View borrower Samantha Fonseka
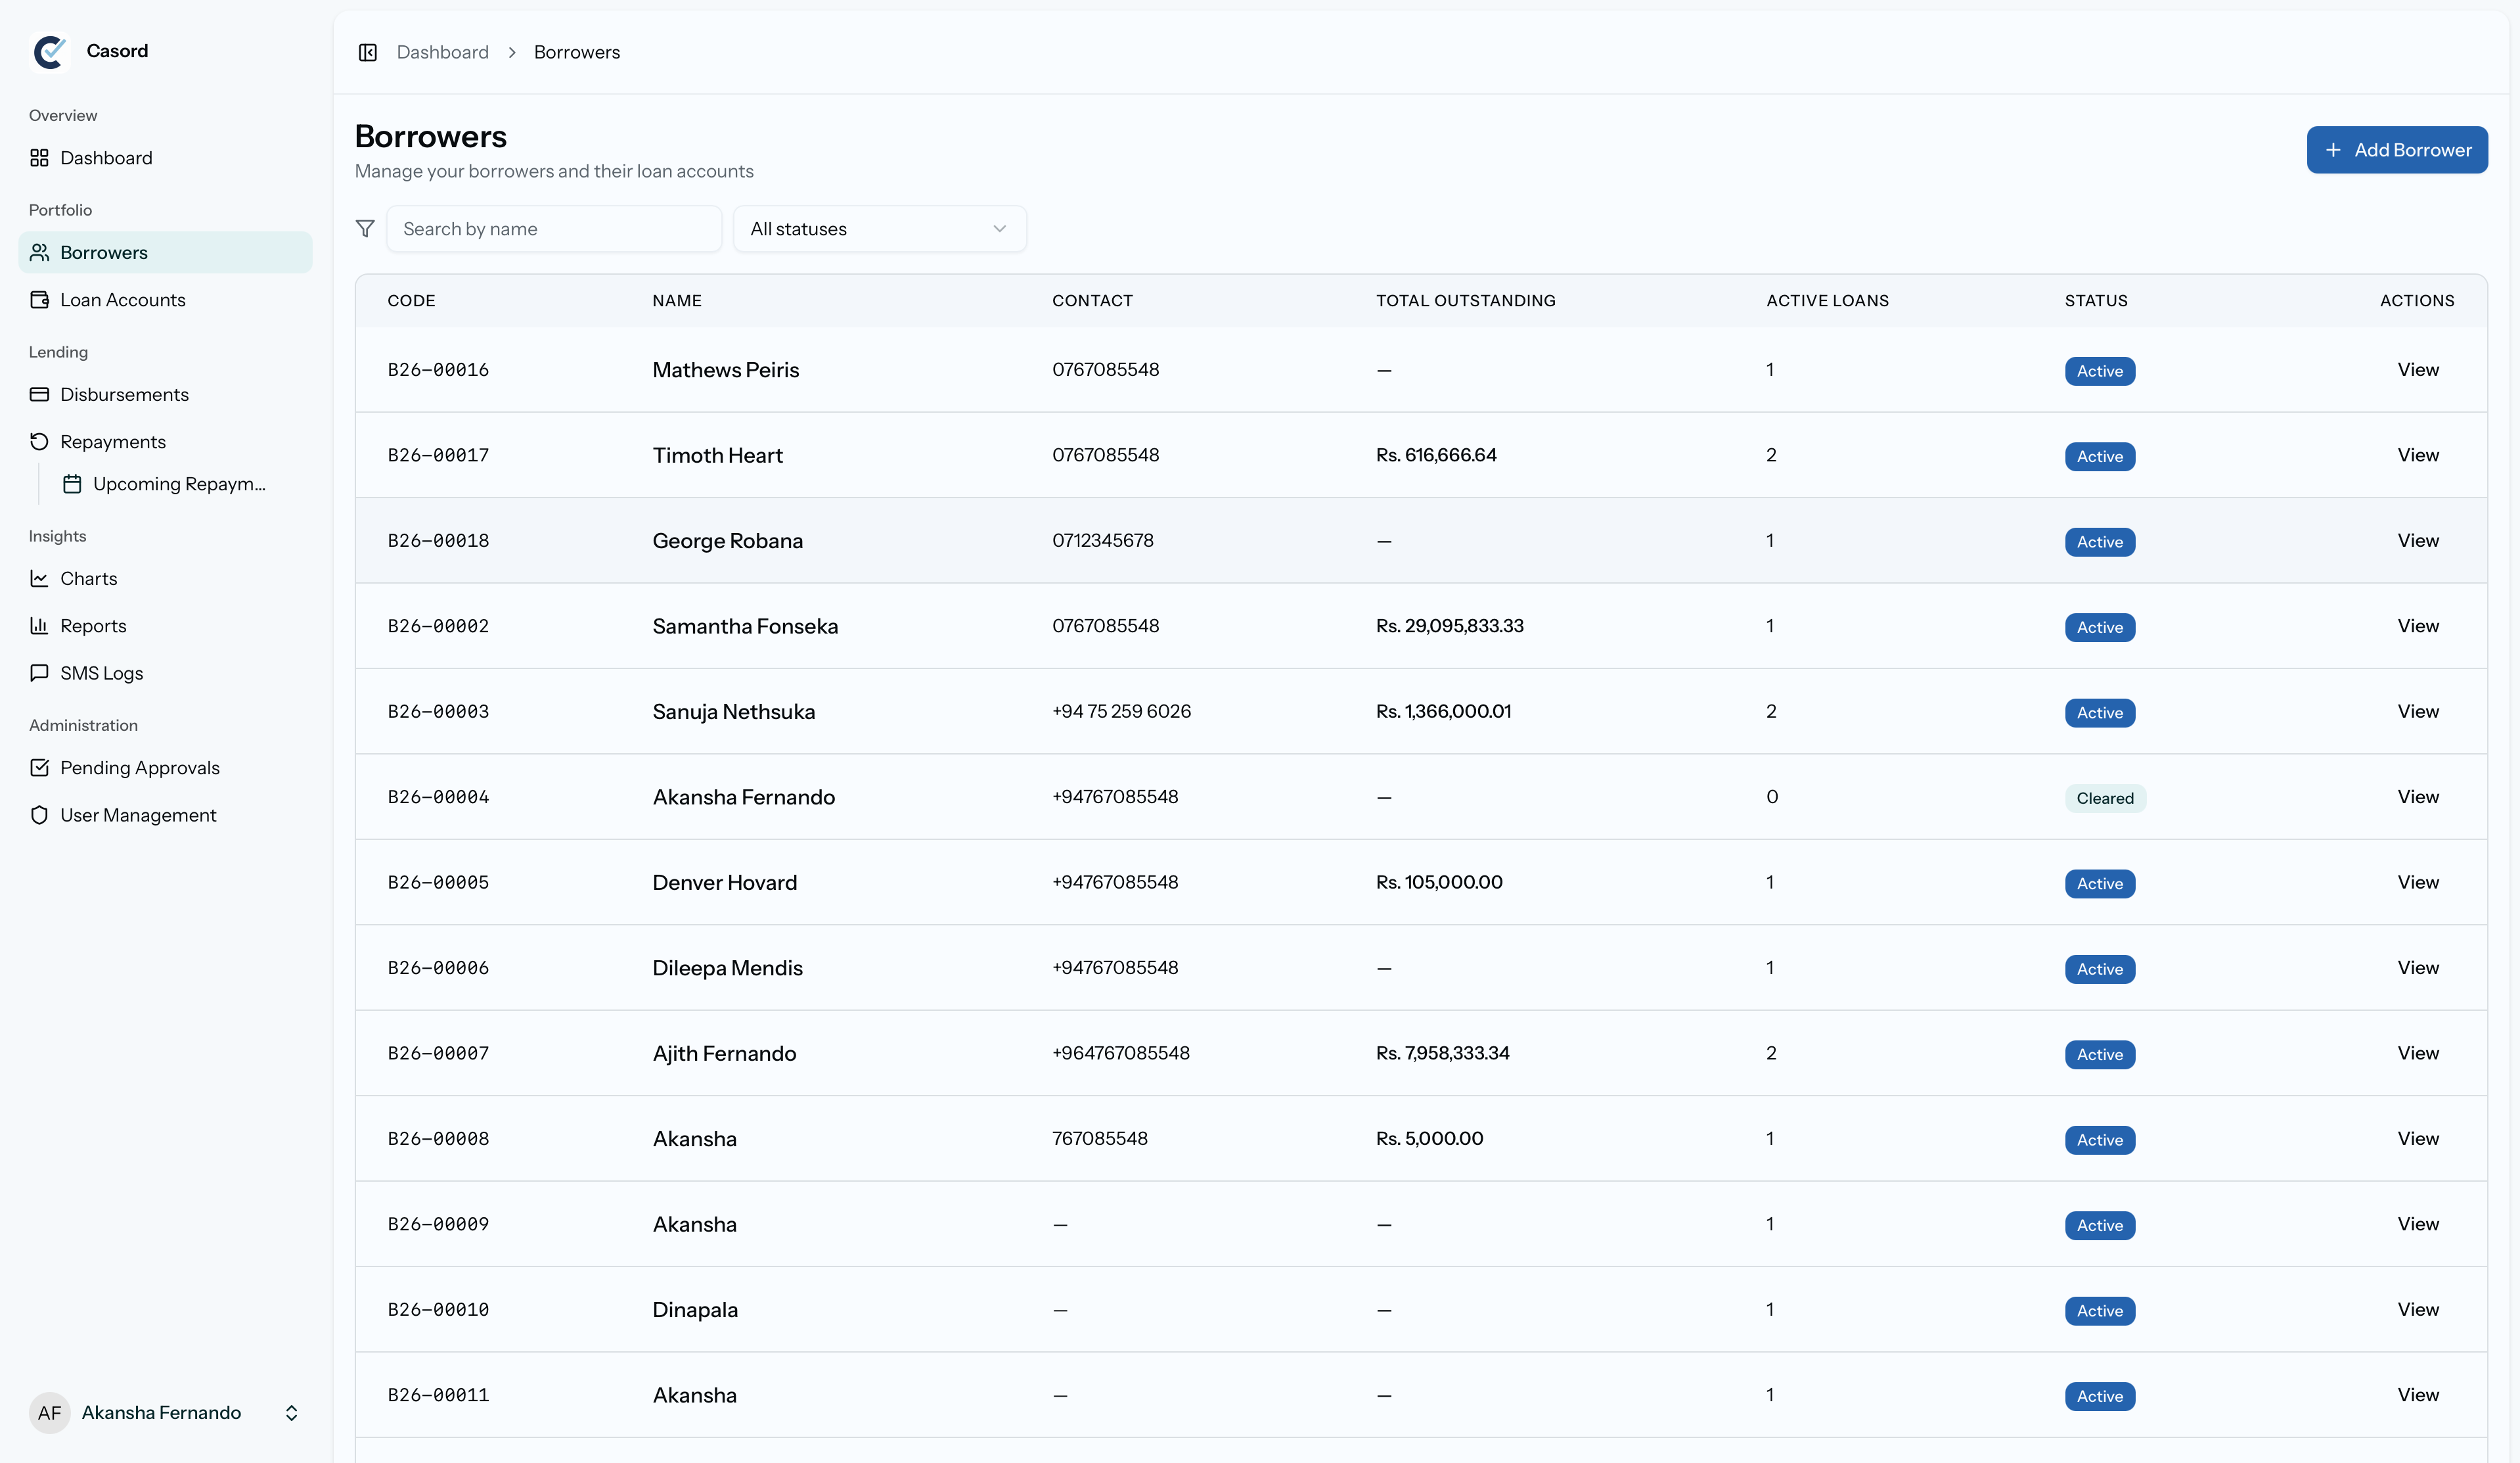This screenshot has height=1463, width=2520. tap(2417, 626)
